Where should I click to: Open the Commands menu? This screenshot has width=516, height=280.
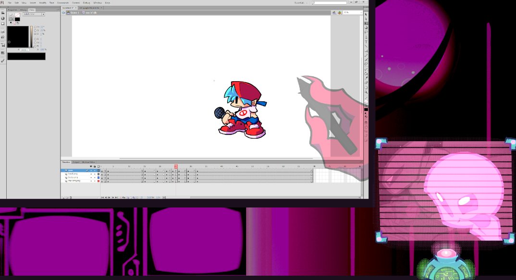tap(63, 2)
